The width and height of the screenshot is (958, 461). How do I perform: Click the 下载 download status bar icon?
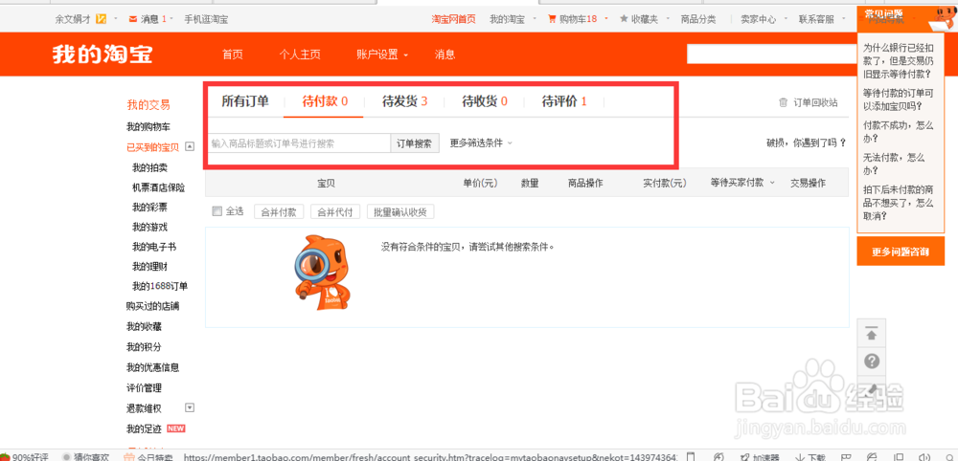(810, 457)
